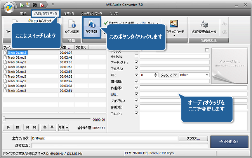Click the ブラウズ... (browse) button

coord(192,138)
